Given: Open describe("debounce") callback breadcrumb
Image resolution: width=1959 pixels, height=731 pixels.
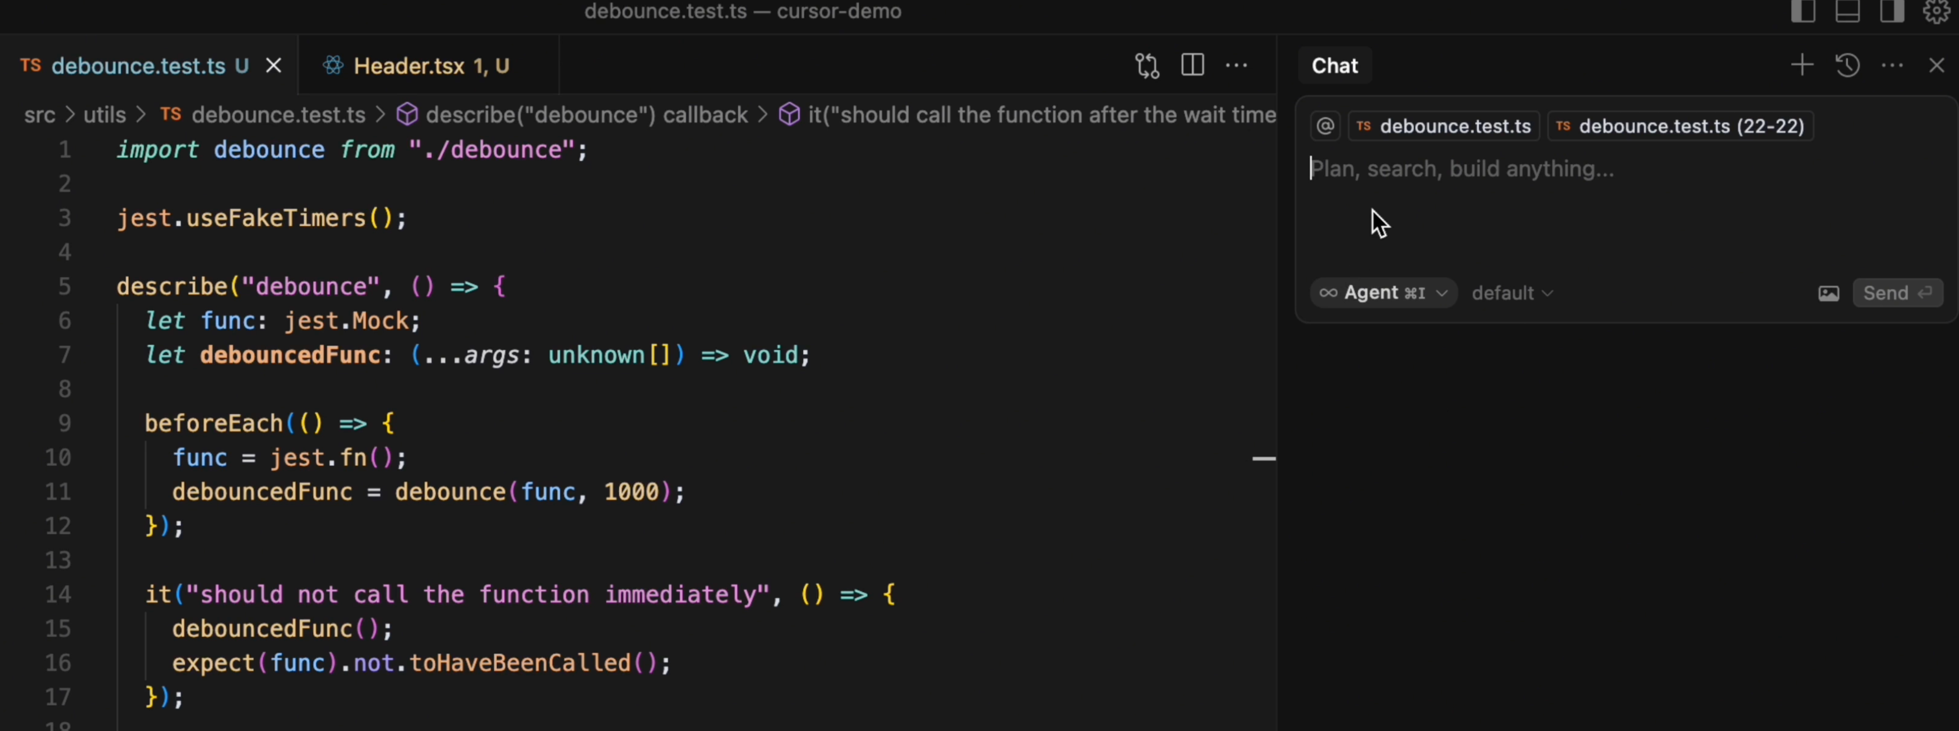Looking at the screenshot, I should (587, 115).
